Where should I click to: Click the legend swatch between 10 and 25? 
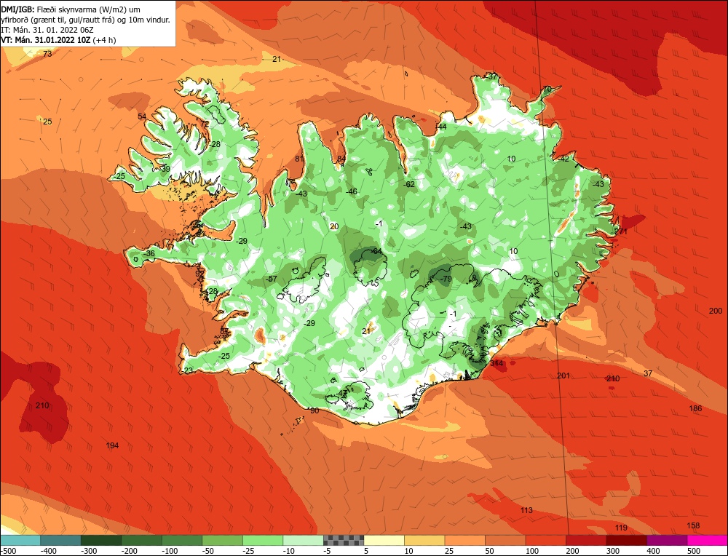coord(424,540)
